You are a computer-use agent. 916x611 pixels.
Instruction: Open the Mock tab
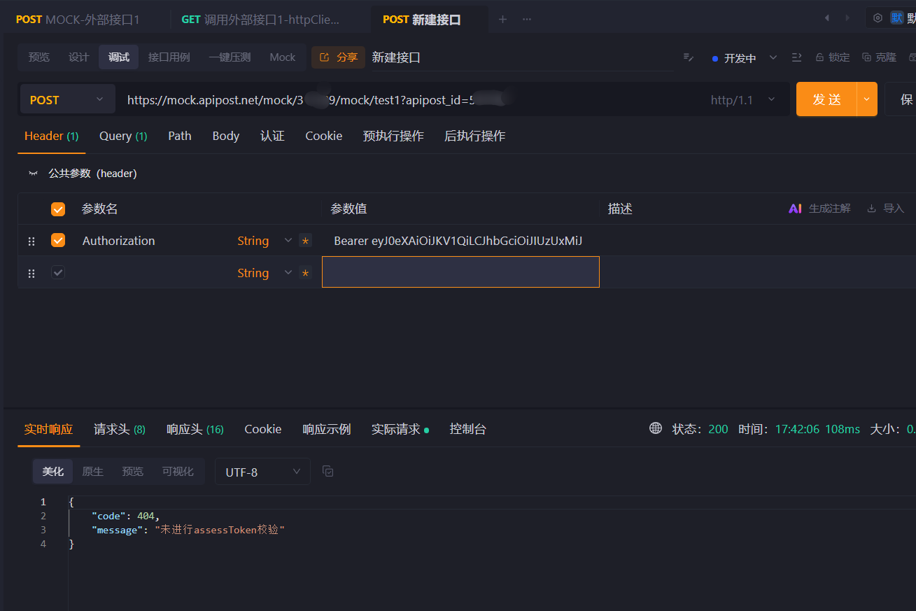tap(283, 57)
